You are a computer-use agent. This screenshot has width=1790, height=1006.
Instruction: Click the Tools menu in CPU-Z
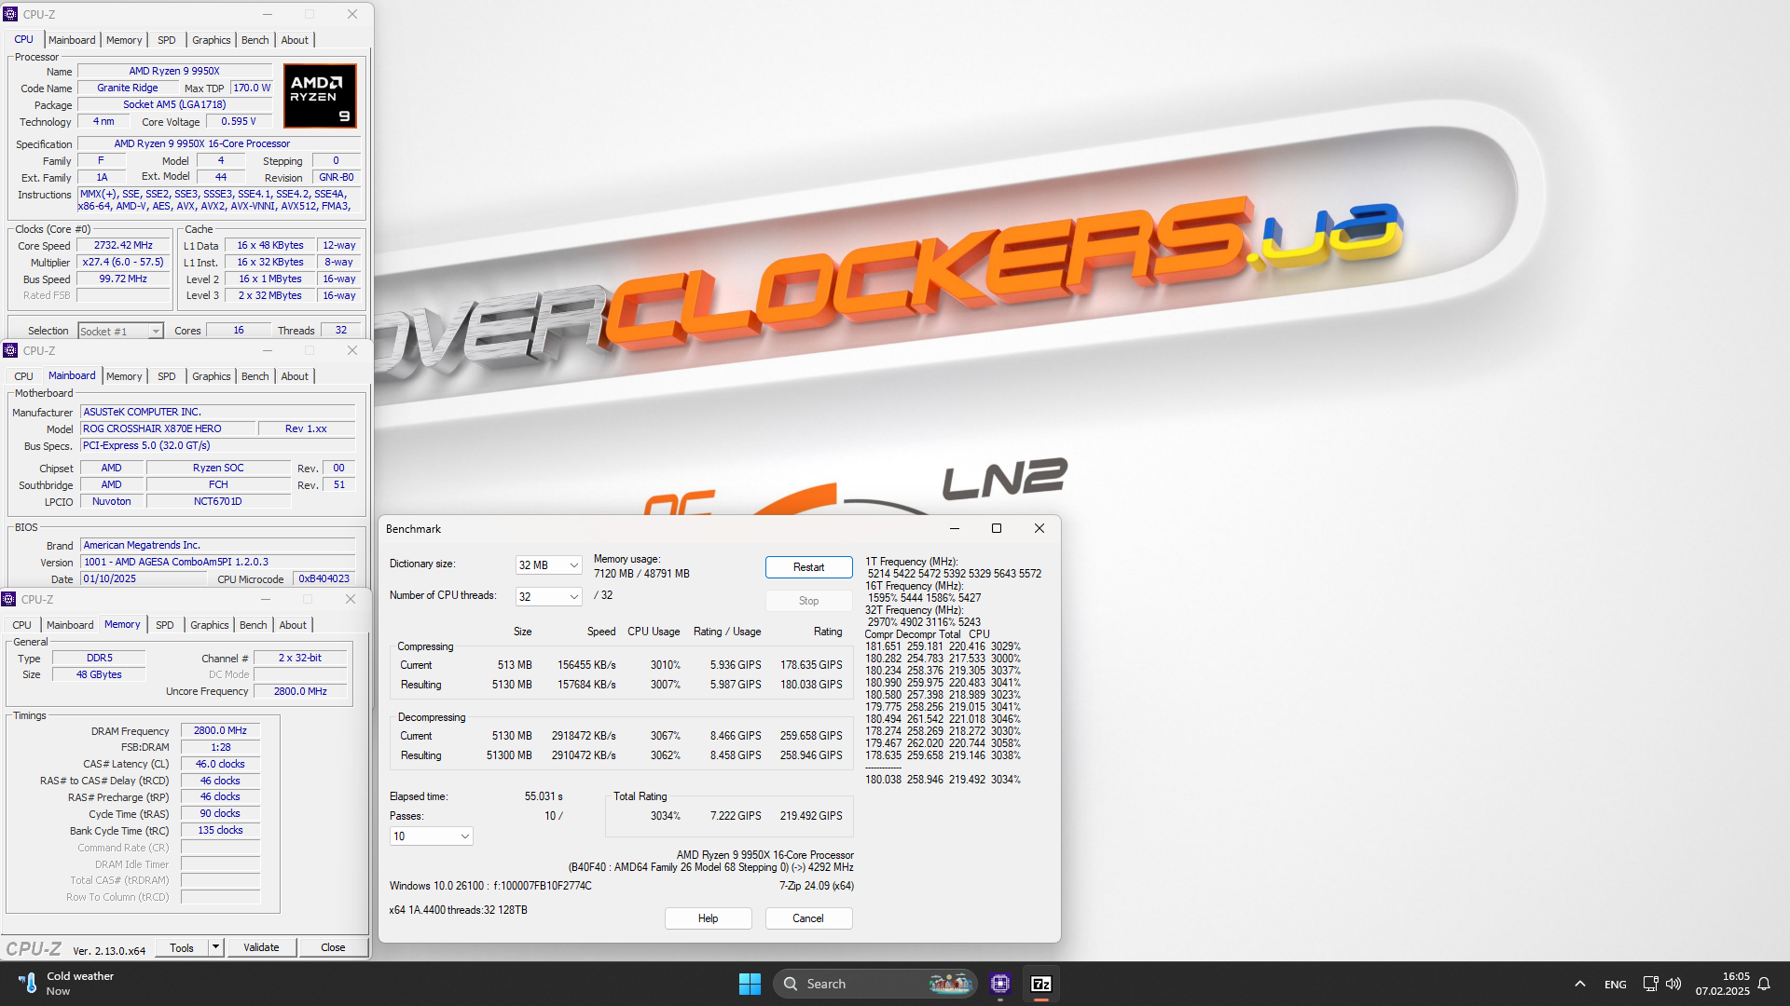182,947
